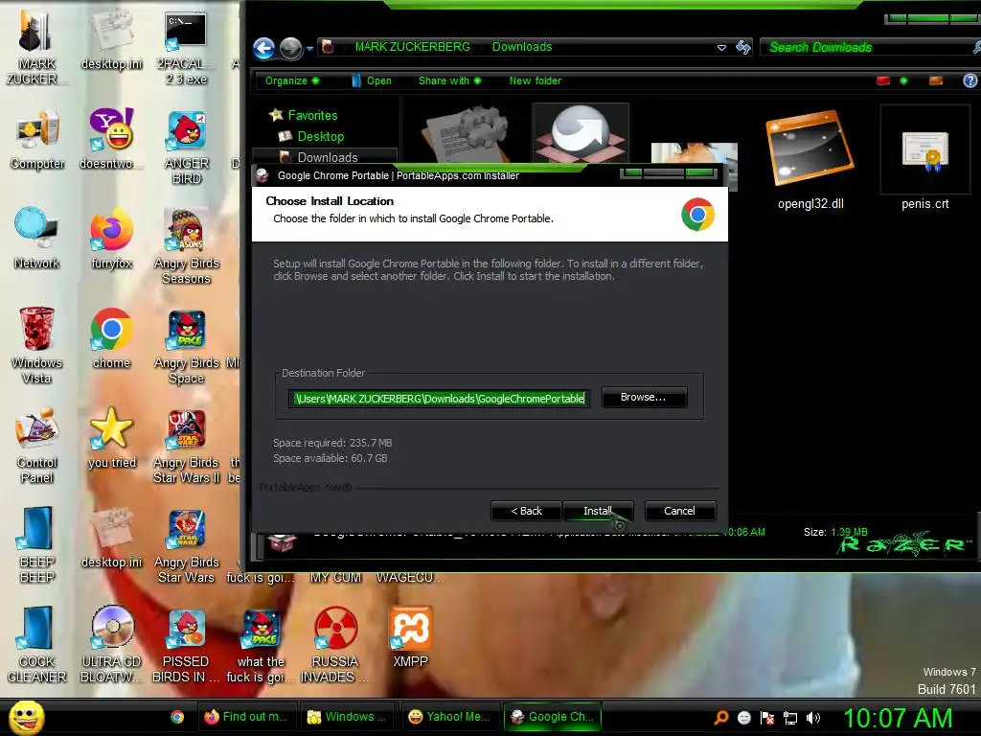Viewport: 981px width, 736px height.
Task: Select the .crt certificate file
Action: [924, 159]
